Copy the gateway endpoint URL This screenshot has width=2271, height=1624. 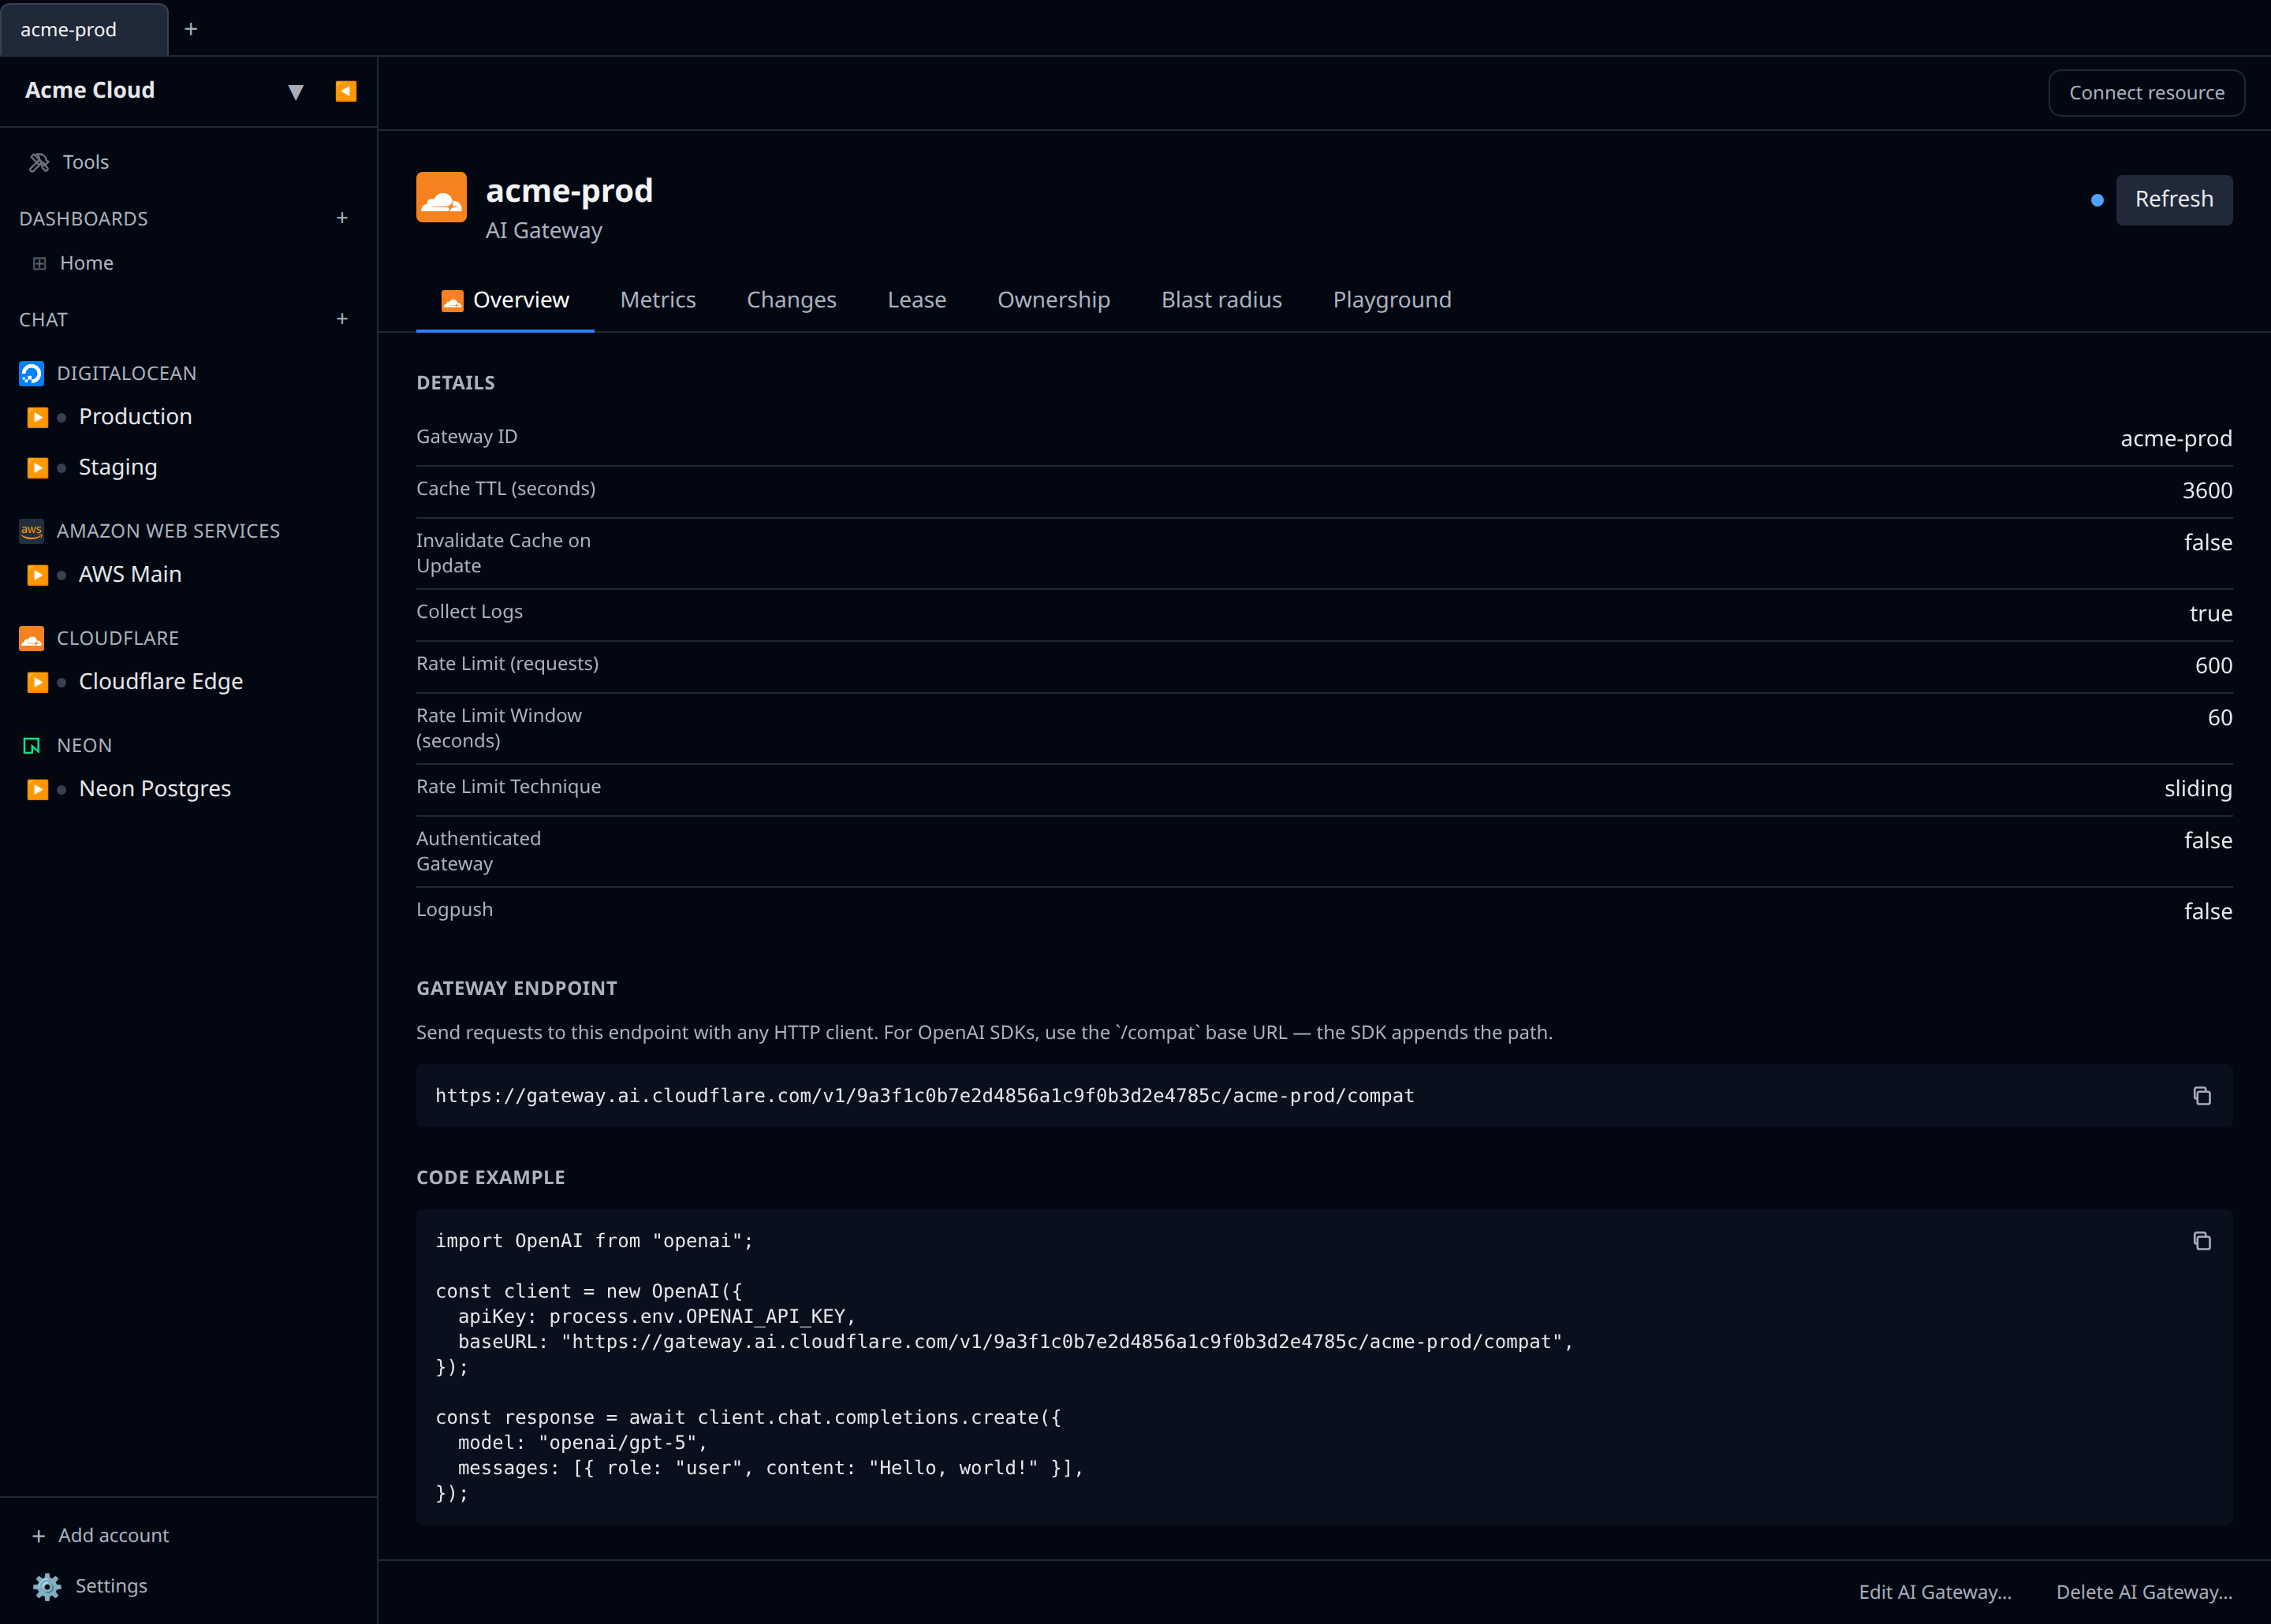(2202, 1096)
